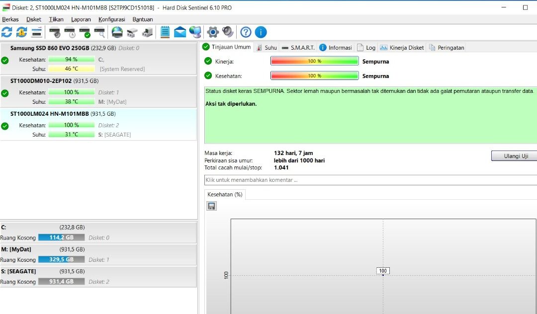Select the Samsung SSD 860 EVO disk
The image size is (537, 314).
click(x=75, y=48)
